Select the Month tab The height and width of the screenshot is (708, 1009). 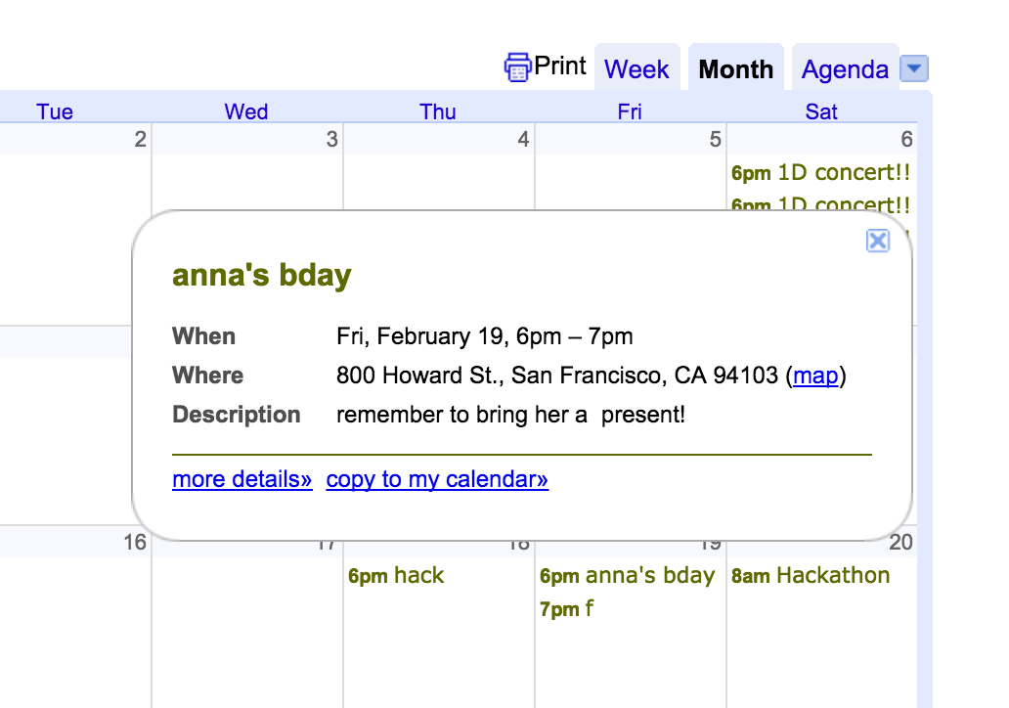coord(736,69)
